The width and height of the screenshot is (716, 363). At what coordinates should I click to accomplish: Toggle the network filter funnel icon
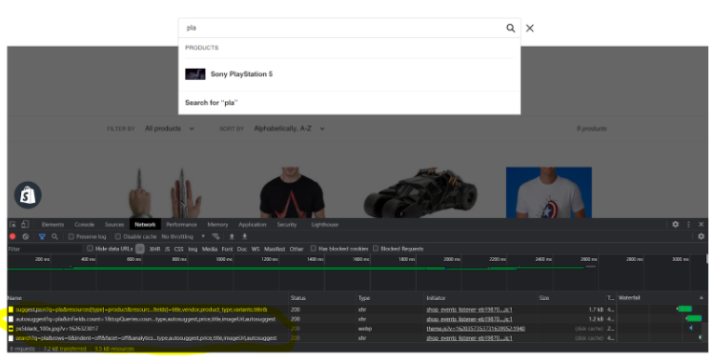(42, 236)
